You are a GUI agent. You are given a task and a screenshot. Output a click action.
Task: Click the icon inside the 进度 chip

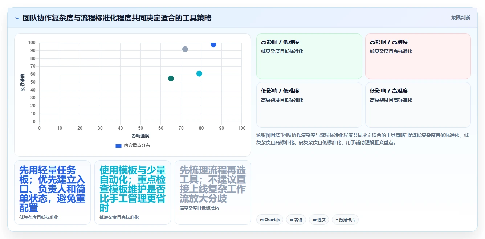click(314, 220)
